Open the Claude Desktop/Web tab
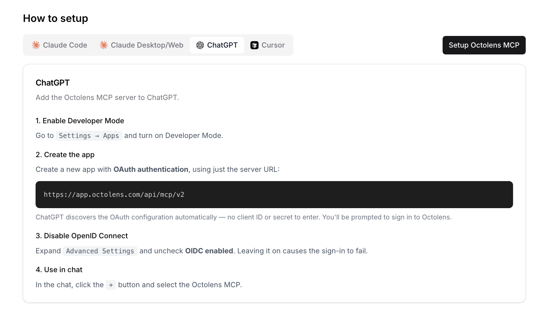 142,45
